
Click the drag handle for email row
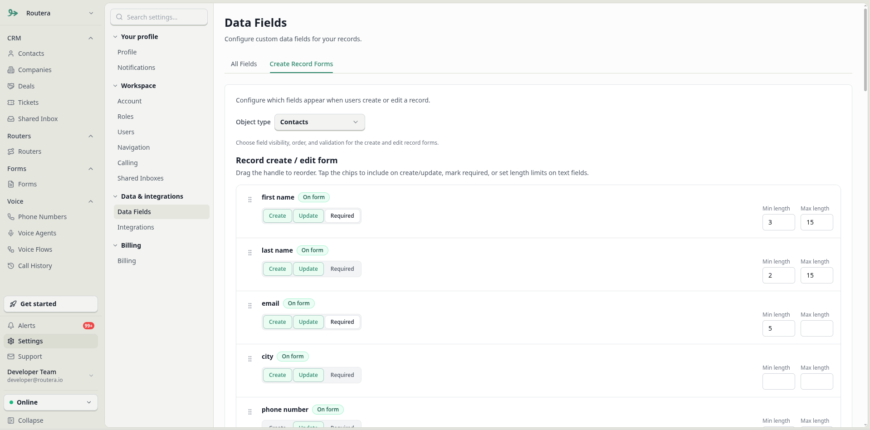click(250, 306)
